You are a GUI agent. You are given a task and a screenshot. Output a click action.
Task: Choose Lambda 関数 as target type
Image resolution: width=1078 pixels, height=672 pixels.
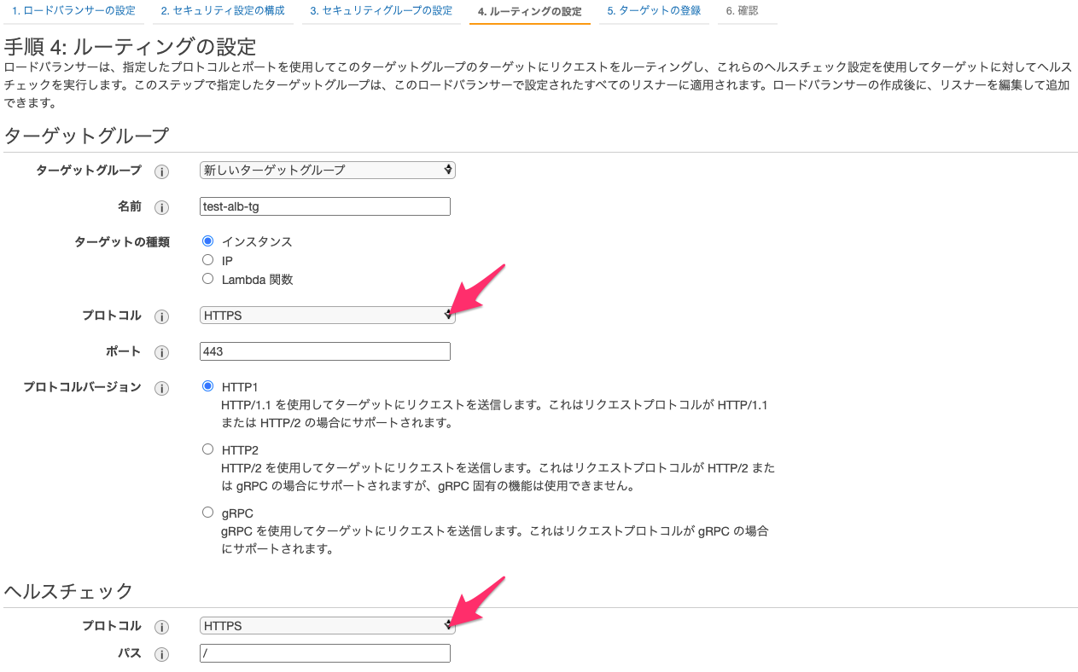(207, 278)
